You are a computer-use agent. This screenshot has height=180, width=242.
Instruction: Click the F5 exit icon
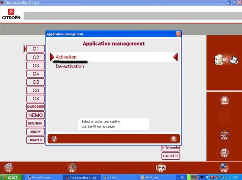click(161, 168)
